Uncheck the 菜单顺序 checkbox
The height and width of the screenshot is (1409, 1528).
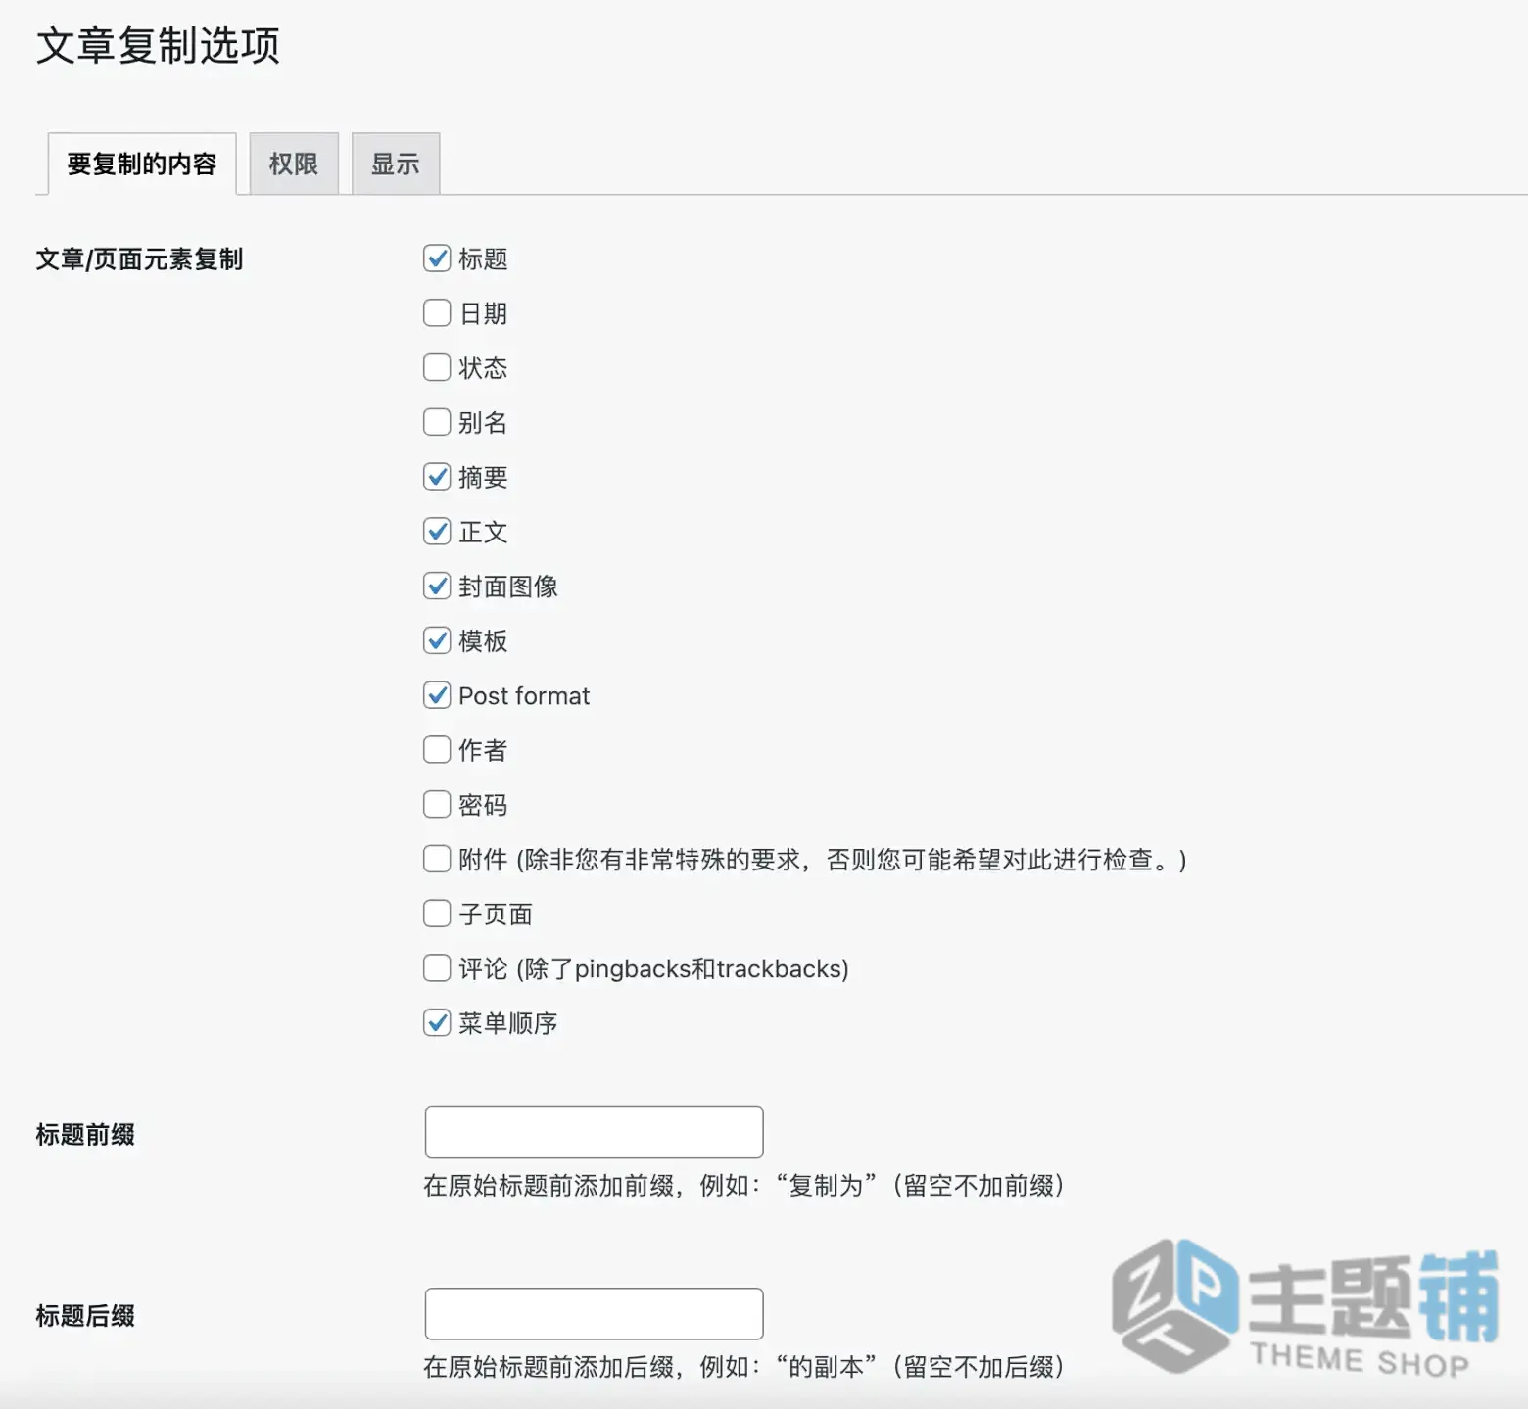click(x=437, y=1023)
